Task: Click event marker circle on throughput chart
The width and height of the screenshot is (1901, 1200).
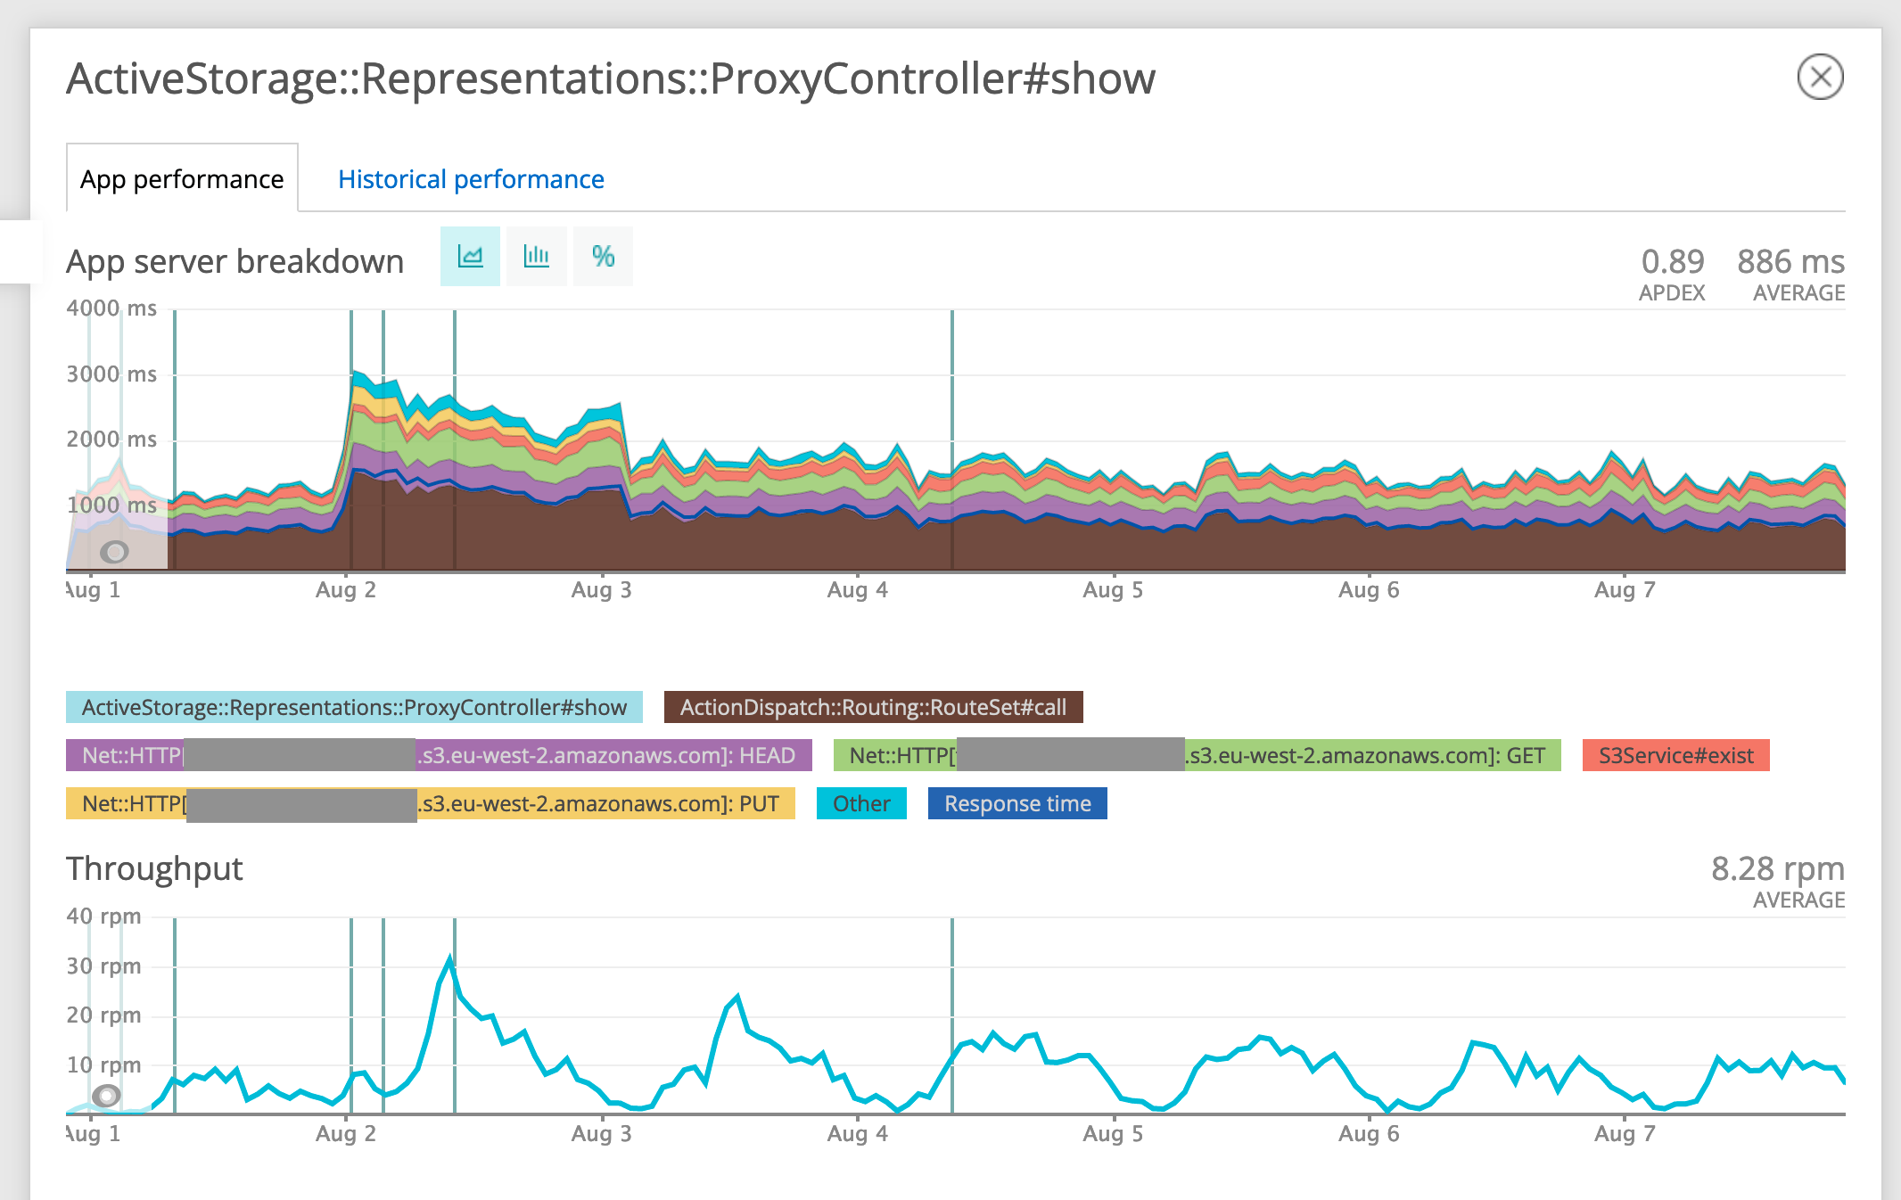Action: (x=106, y=1096)
